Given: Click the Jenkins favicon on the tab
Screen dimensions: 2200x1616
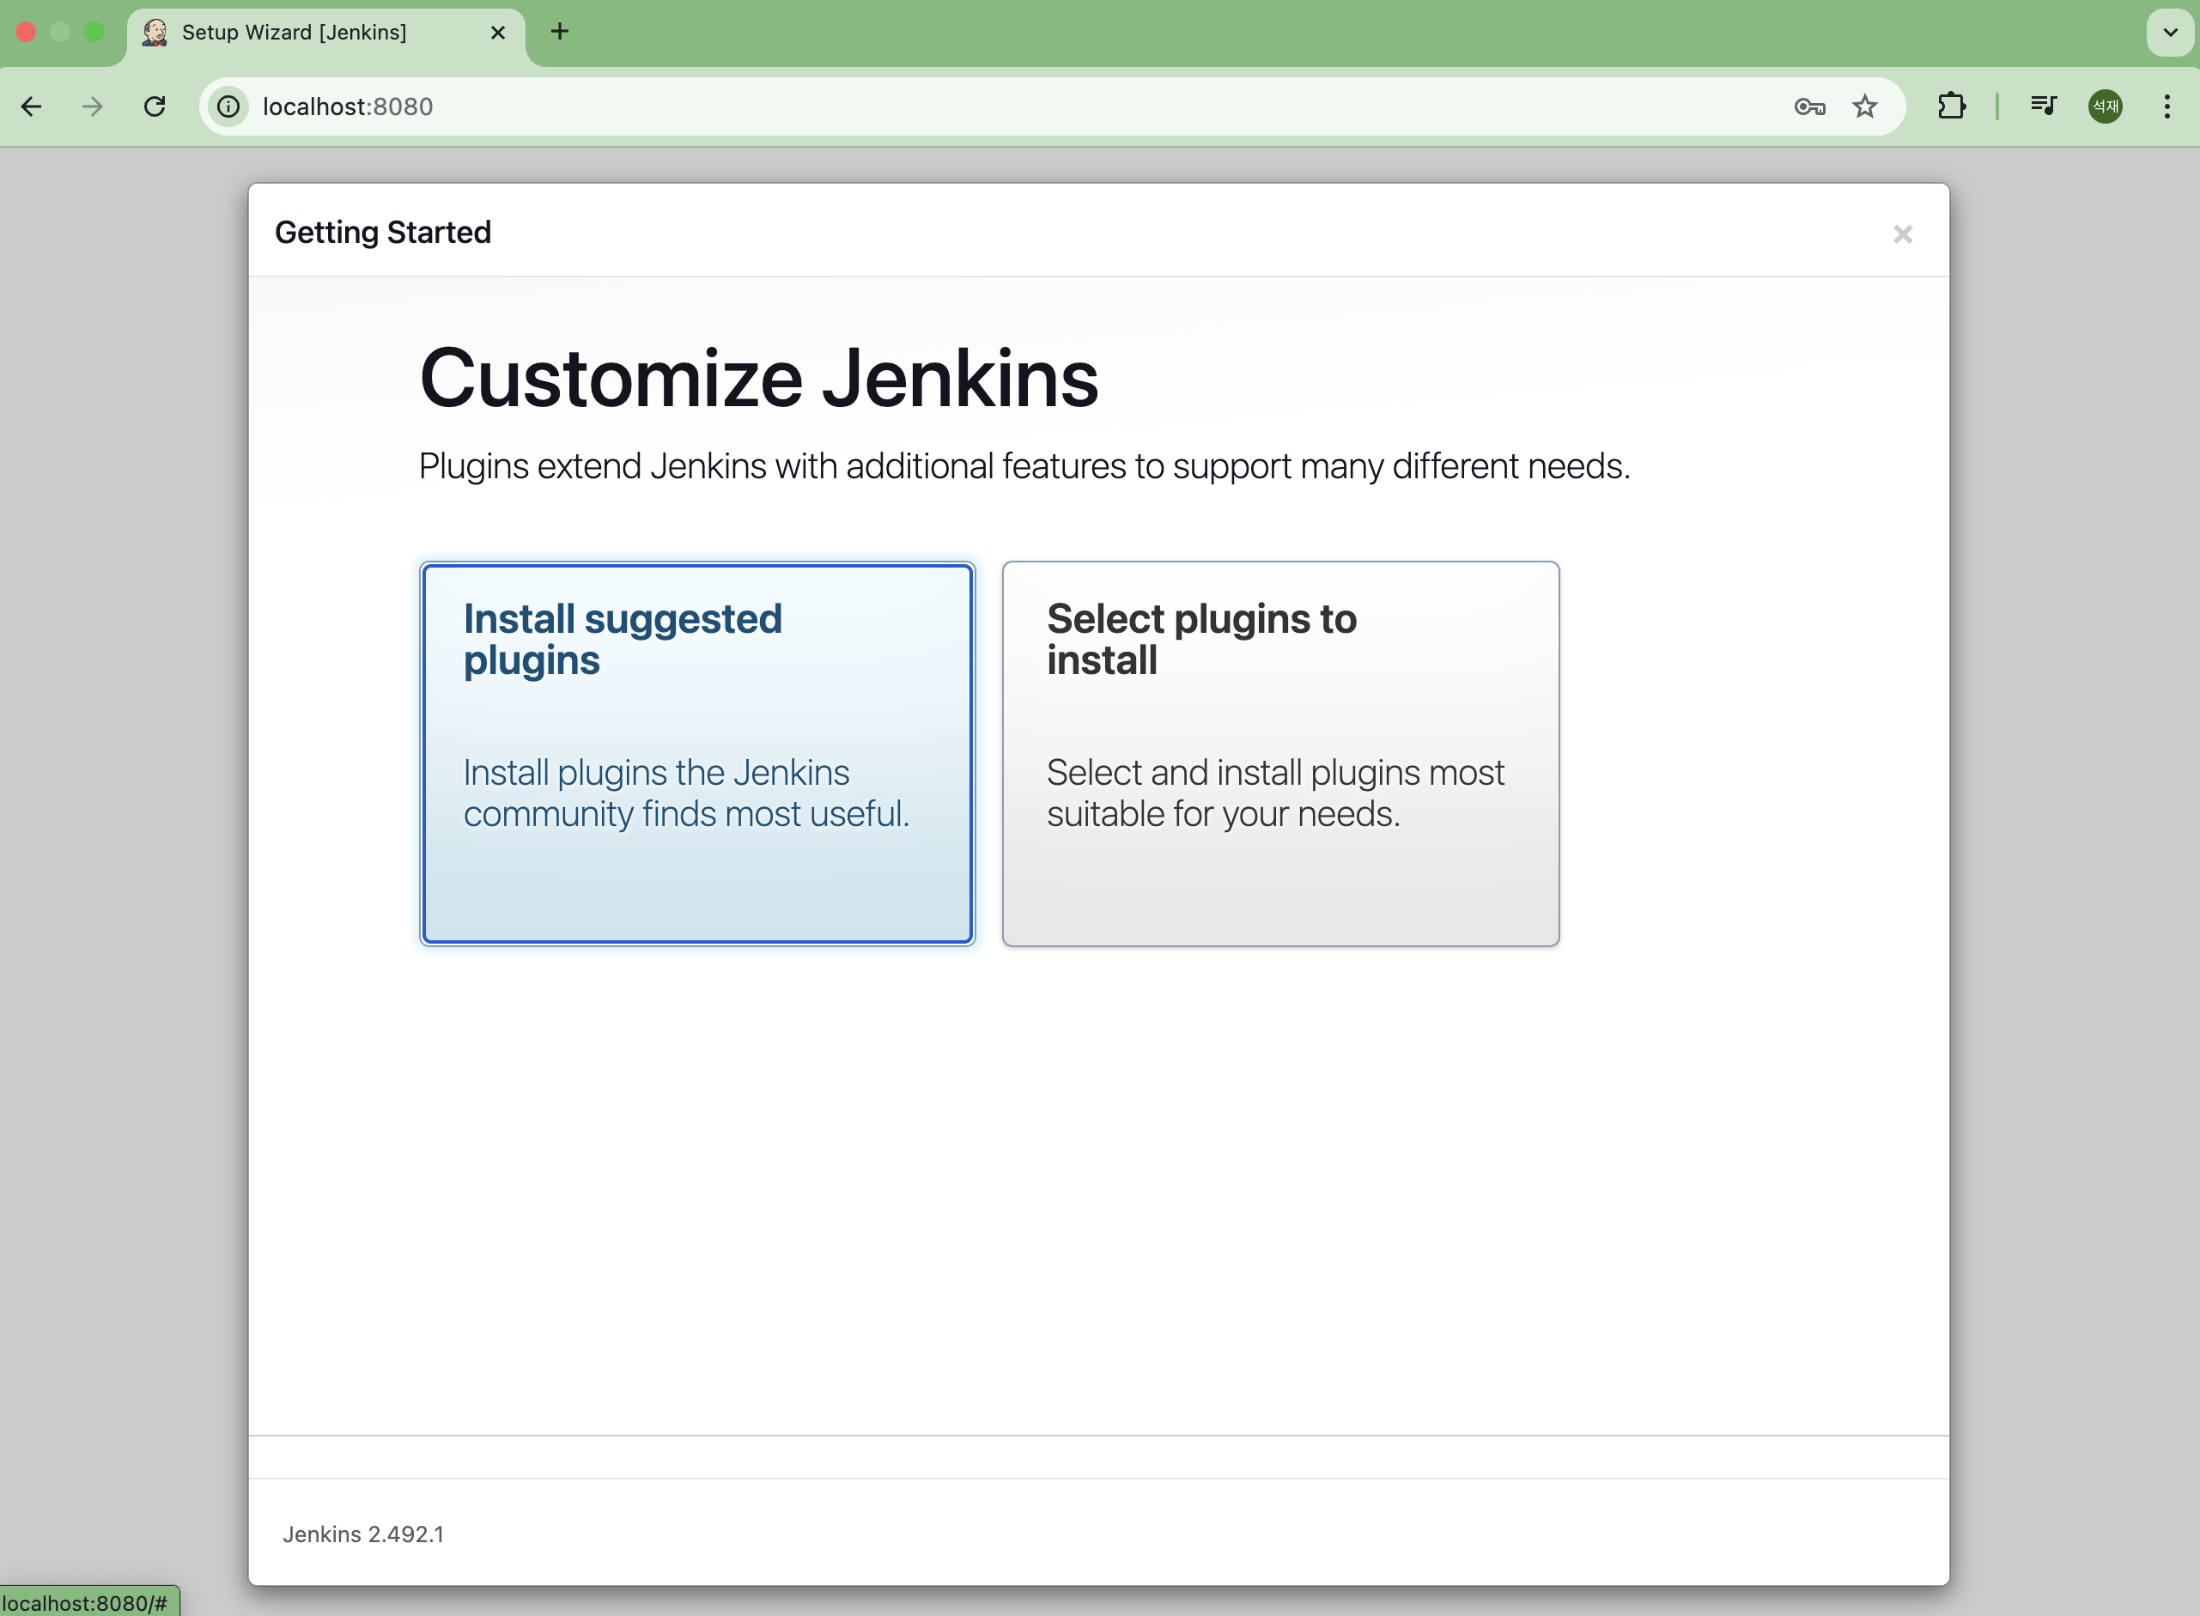Looking at the screenshot, I should tap(155, 33).
